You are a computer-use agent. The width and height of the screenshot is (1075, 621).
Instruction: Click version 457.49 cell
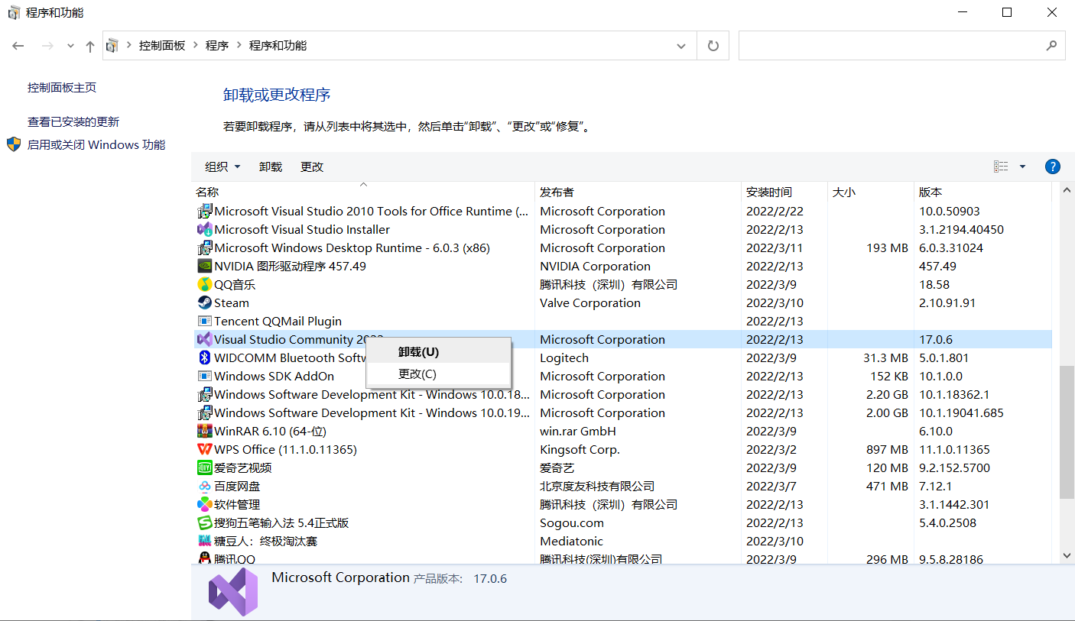(937, 267)
